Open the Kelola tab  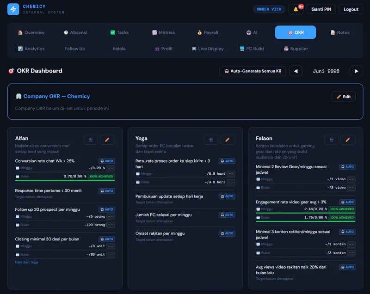pos(119,49)
